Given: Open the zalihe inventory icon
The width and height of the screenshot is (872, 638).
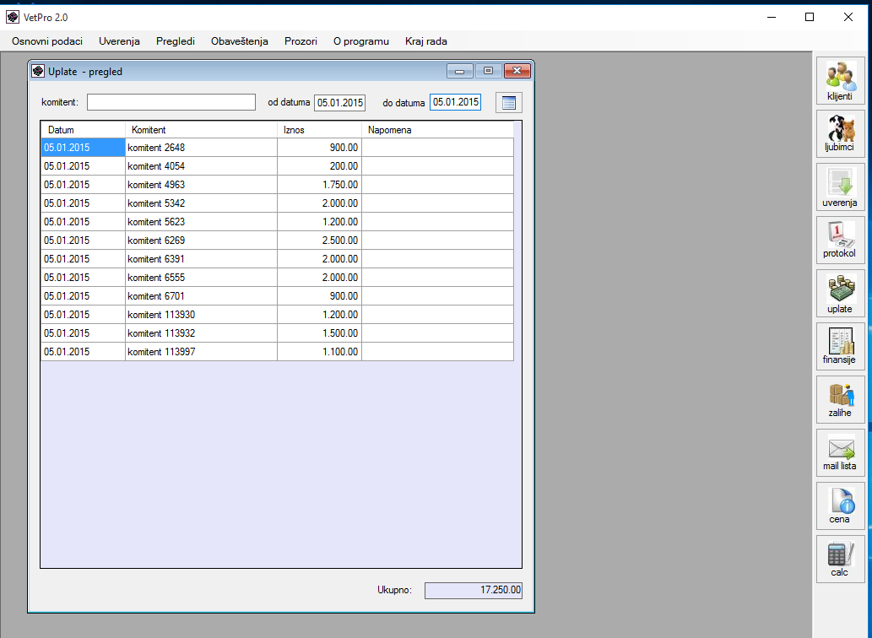Looking at the screenshot, I should [840, 400].
